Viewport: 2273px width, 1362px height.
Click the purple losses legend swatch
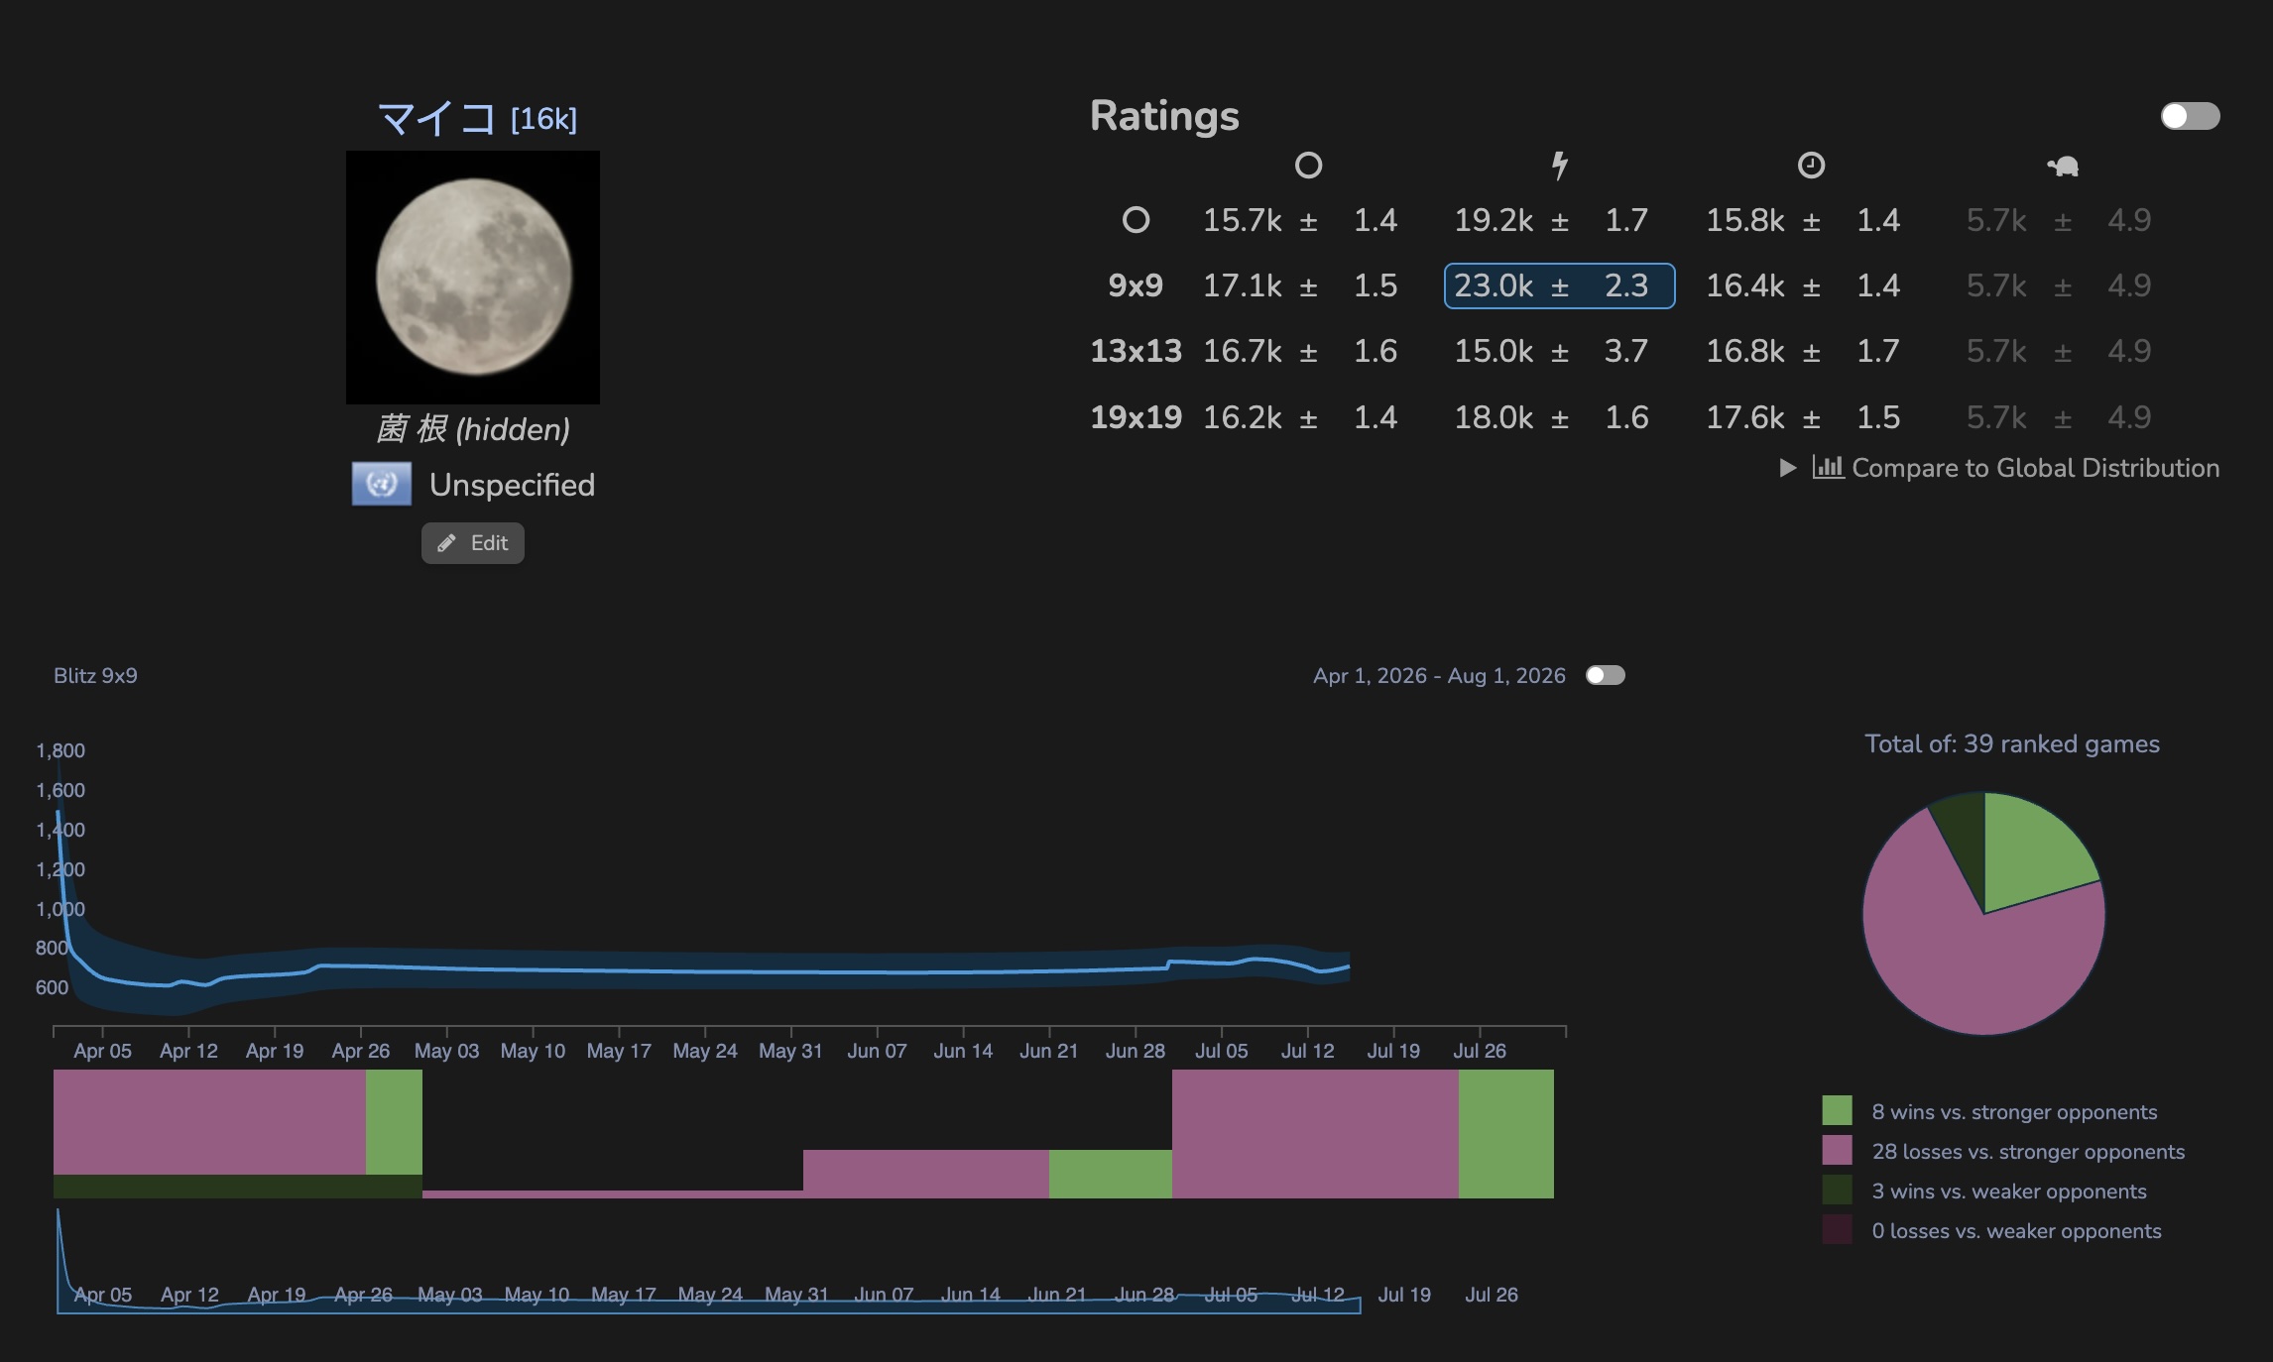point(1837,1151)
